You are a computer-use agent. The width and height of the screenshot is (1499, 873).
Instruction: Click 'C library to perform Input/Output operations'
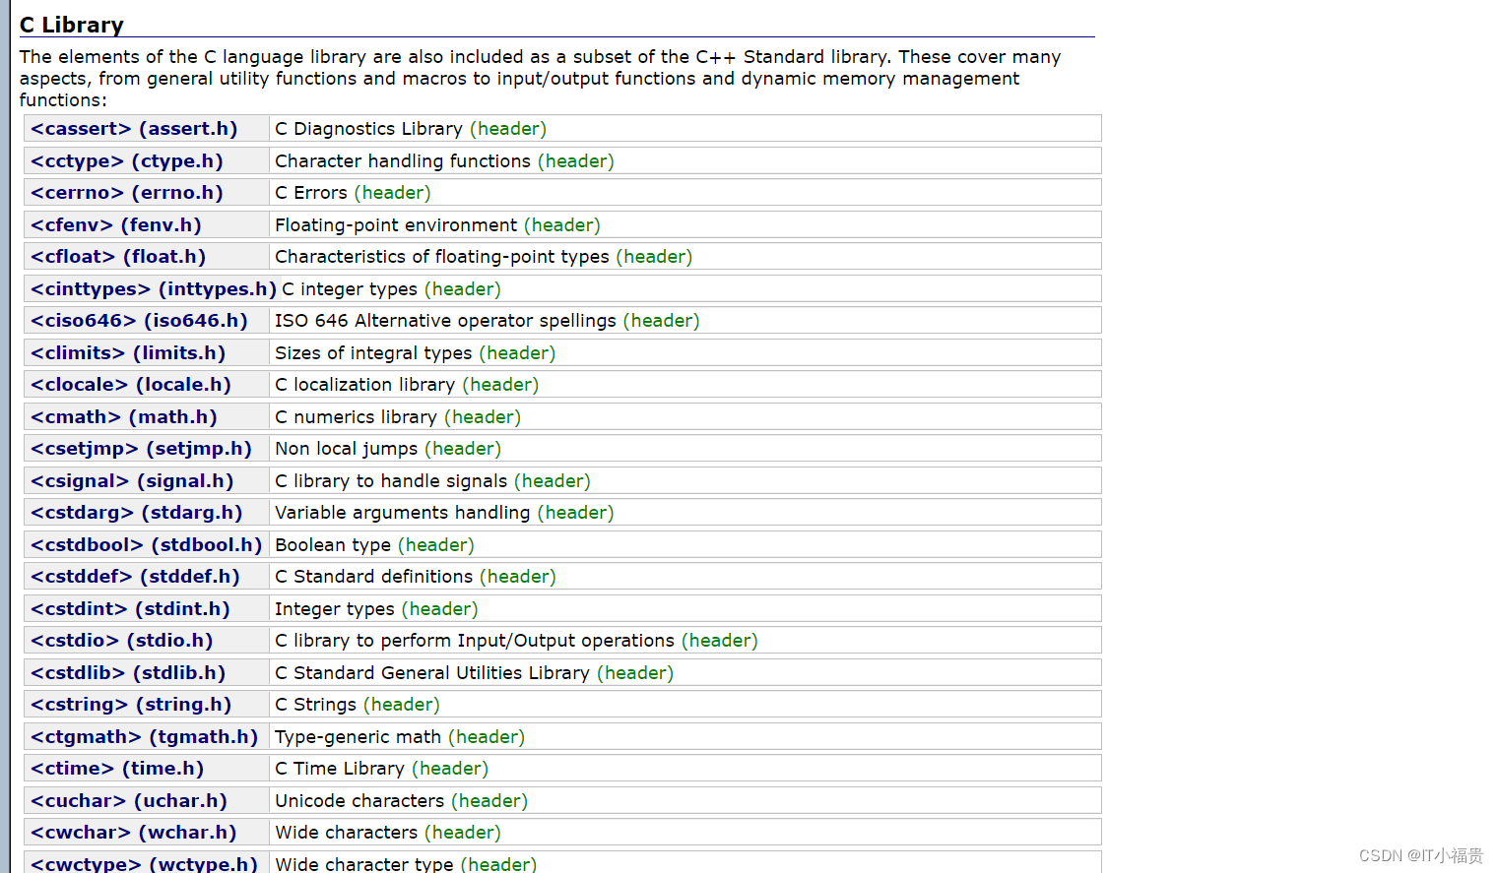pyautogui.click(x=475, y=641)
